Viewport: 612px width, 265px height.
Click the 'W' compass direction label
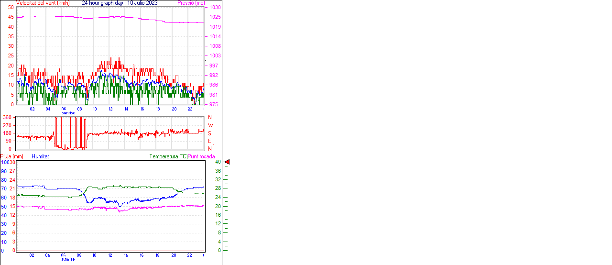(x=210, y=125)
